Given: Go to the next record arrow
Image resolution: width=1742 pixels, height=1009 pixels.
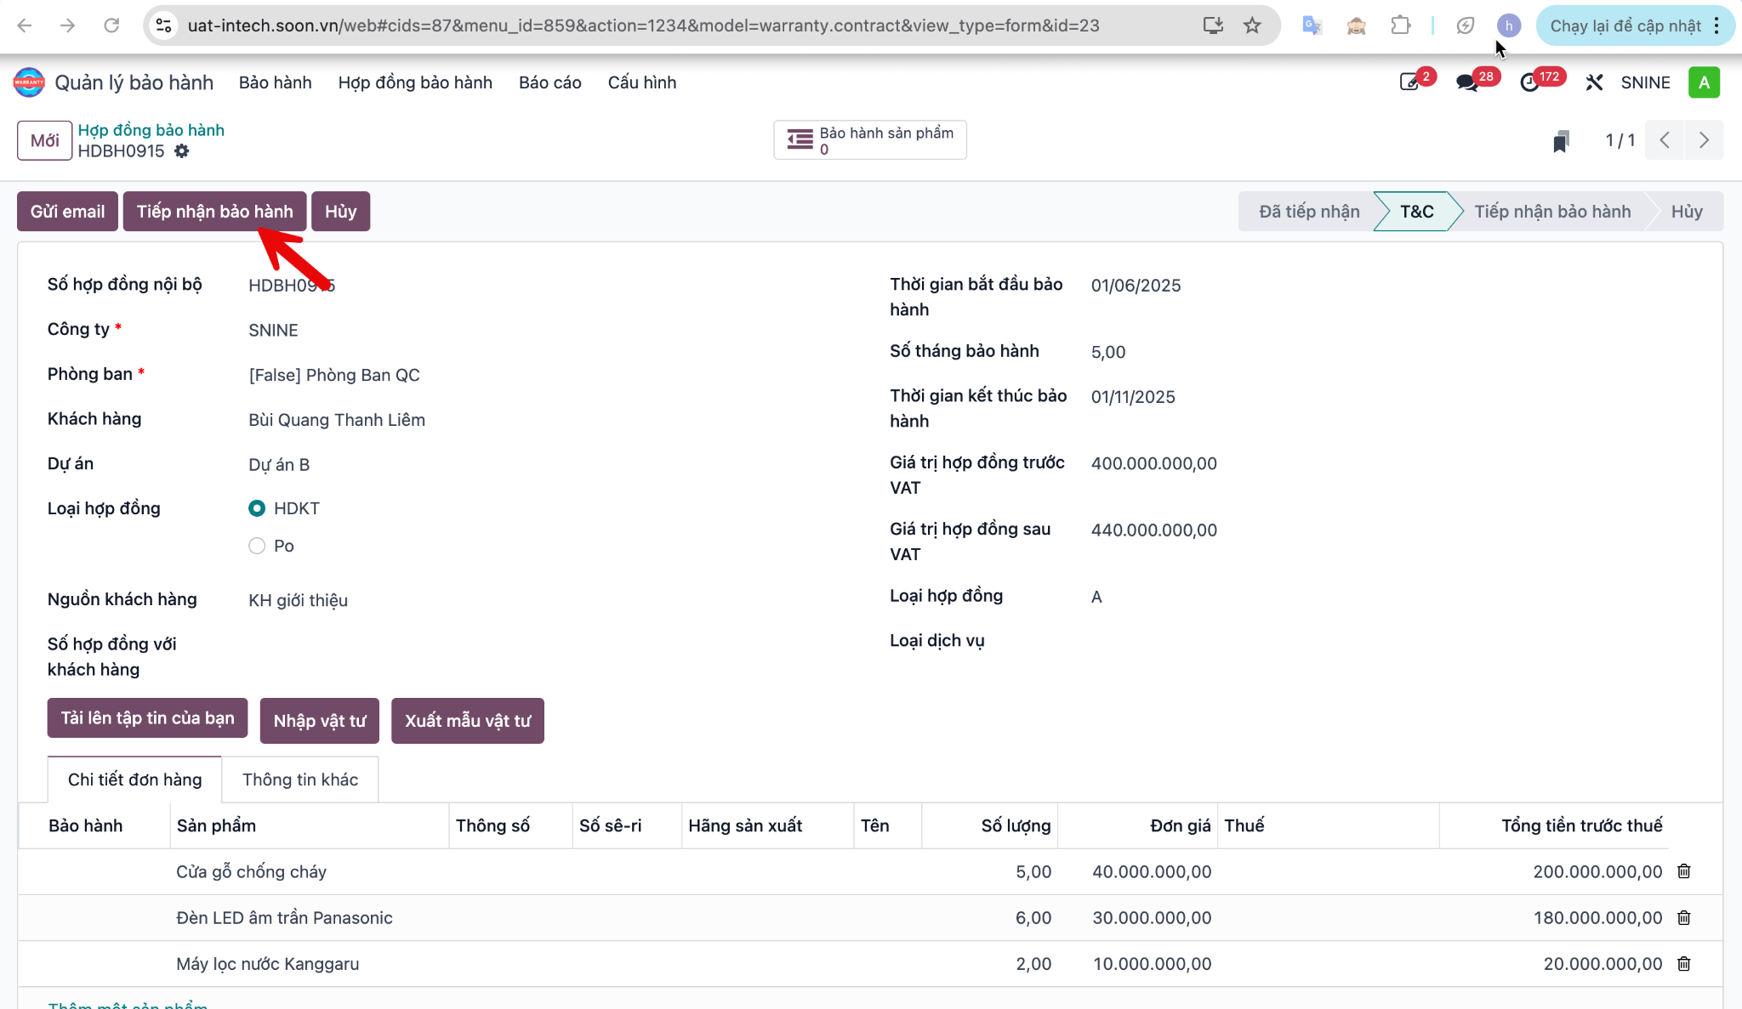Looking at the screenshot, I should pos(1704,140).
